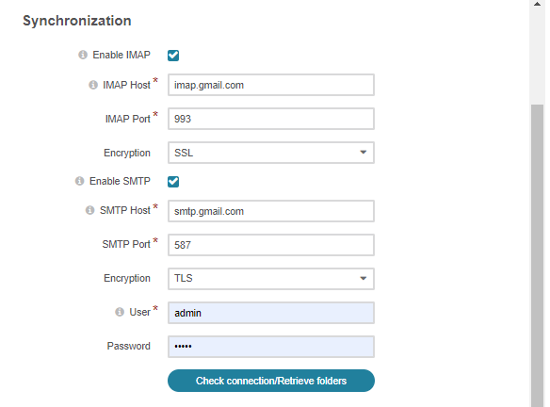
Task: Click the SSL dropdown arrow
Action: 364,153
